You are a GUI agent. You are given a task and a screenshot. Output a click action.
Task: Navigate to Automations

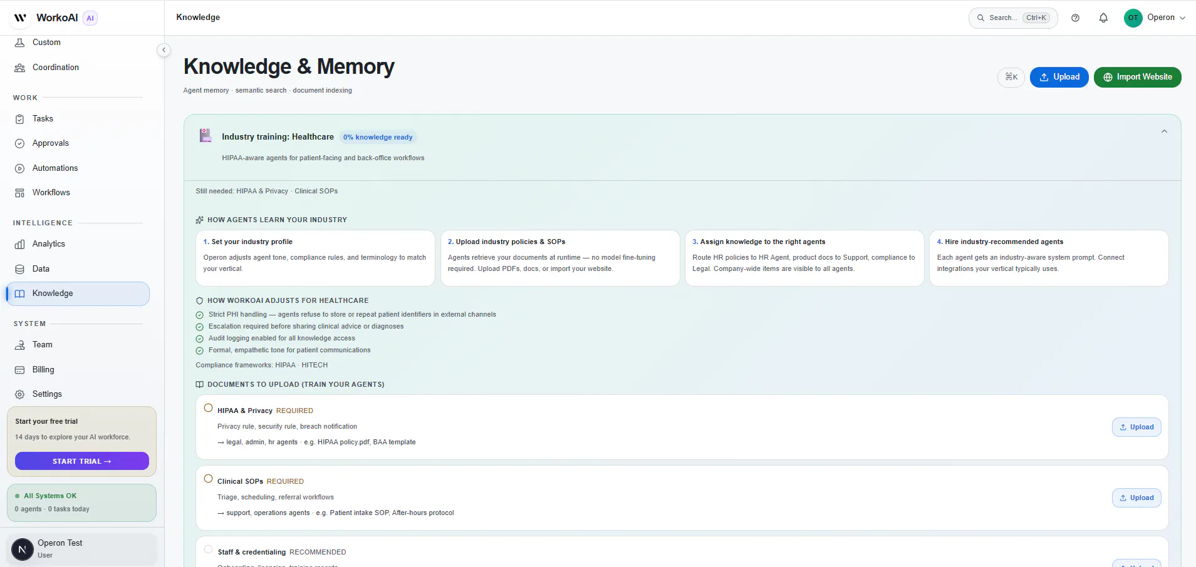[x=78, y=168]
